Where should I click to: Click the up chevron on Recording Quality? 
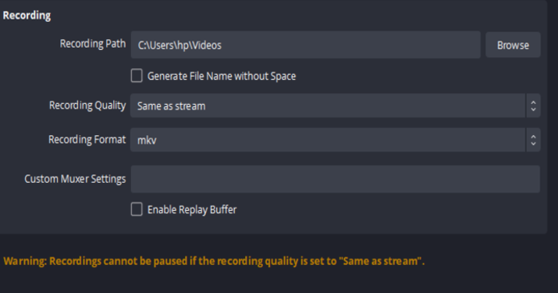pos(533,102)
